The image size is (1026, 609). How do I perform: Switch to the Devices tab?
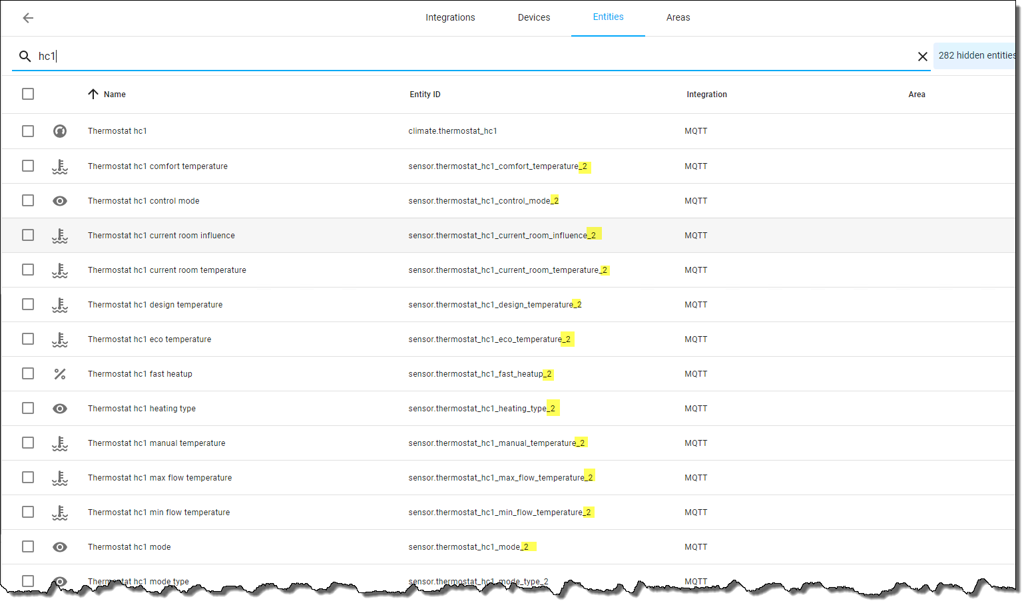point(533,17)
